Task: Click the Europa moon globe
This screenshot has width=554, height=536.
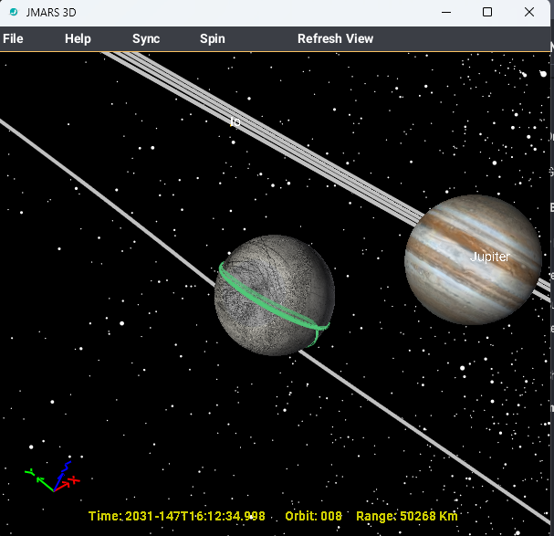Action: (275, 295)
